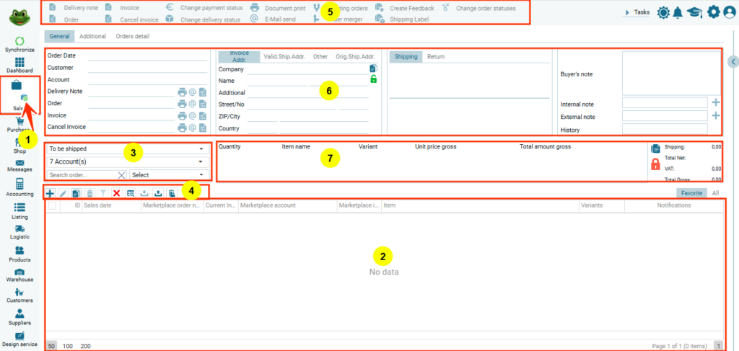Open the Dashboard module
The height and width of the screenshot is (351, 739).
coord(19,63)
